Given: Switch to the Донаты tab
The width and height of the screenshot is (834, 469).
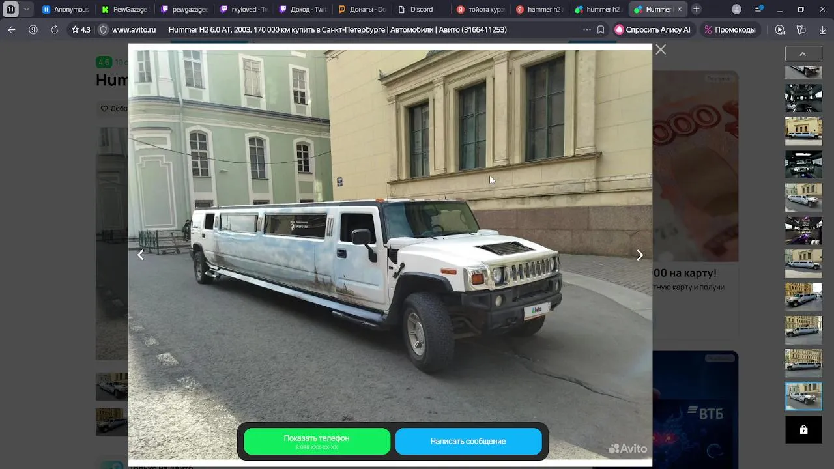Looking at the screenshot, I should click(x=362, y=10).
